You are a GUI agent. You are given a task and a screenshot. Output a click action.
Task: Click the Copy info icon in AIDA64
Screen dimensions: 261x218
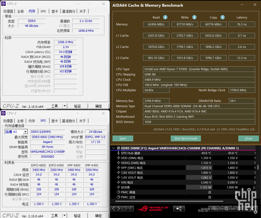223,17
